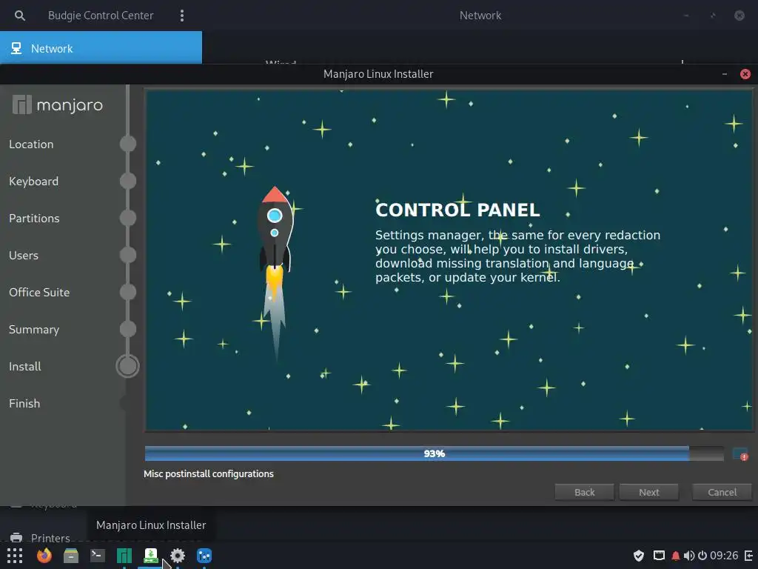The width and height of the screenshot is (758, 569).
Task: Launch Firefox from the taskbar
Action: click(44, 556)
